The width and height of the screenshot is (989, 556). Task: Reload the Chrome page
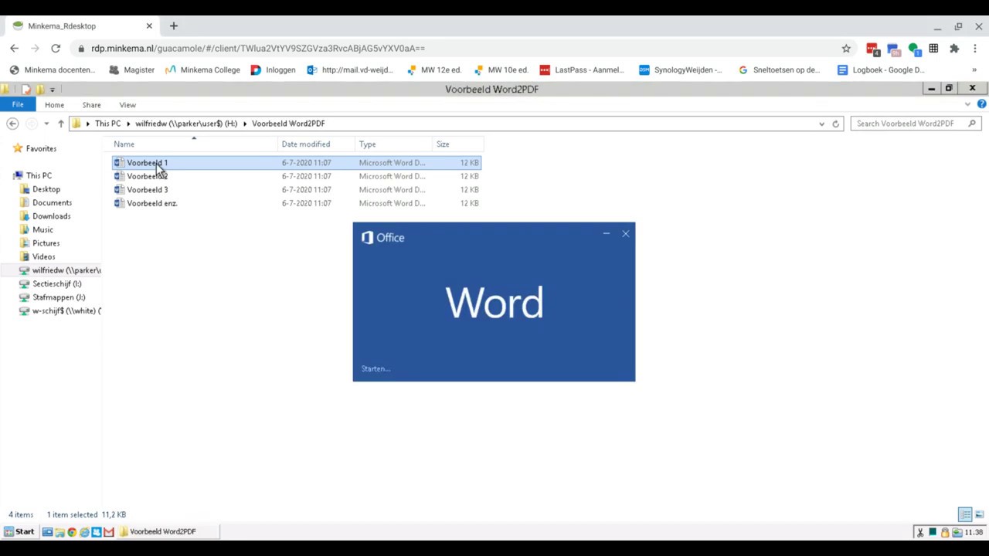56,48
